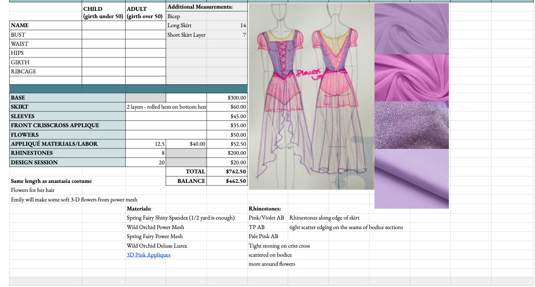
Task: Click the BALANCE amount cell $462.50
Action: coord(227,181)
